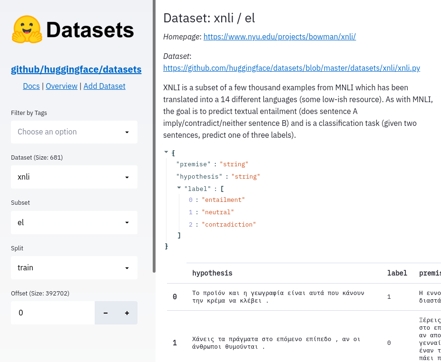This screenshot has width=441, height=362.
Task: Click the github/huggingface/datasets heading link
Action: 76,69
